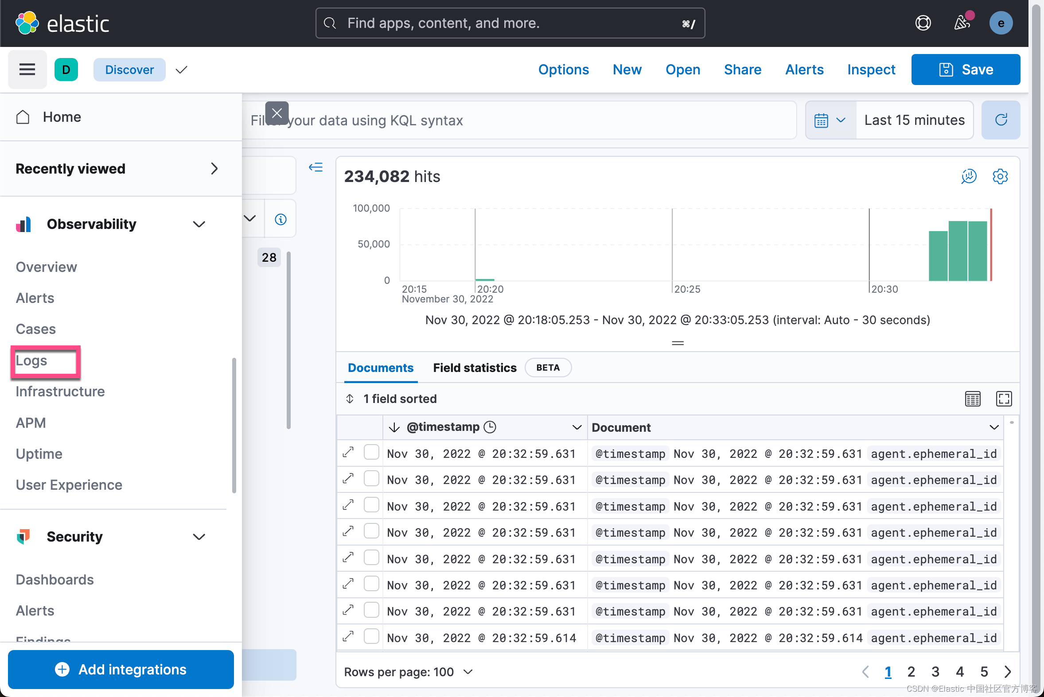Open the help menu lifebuoy icon
Viewport: 1044px width, 697px height.
(923, 23)
